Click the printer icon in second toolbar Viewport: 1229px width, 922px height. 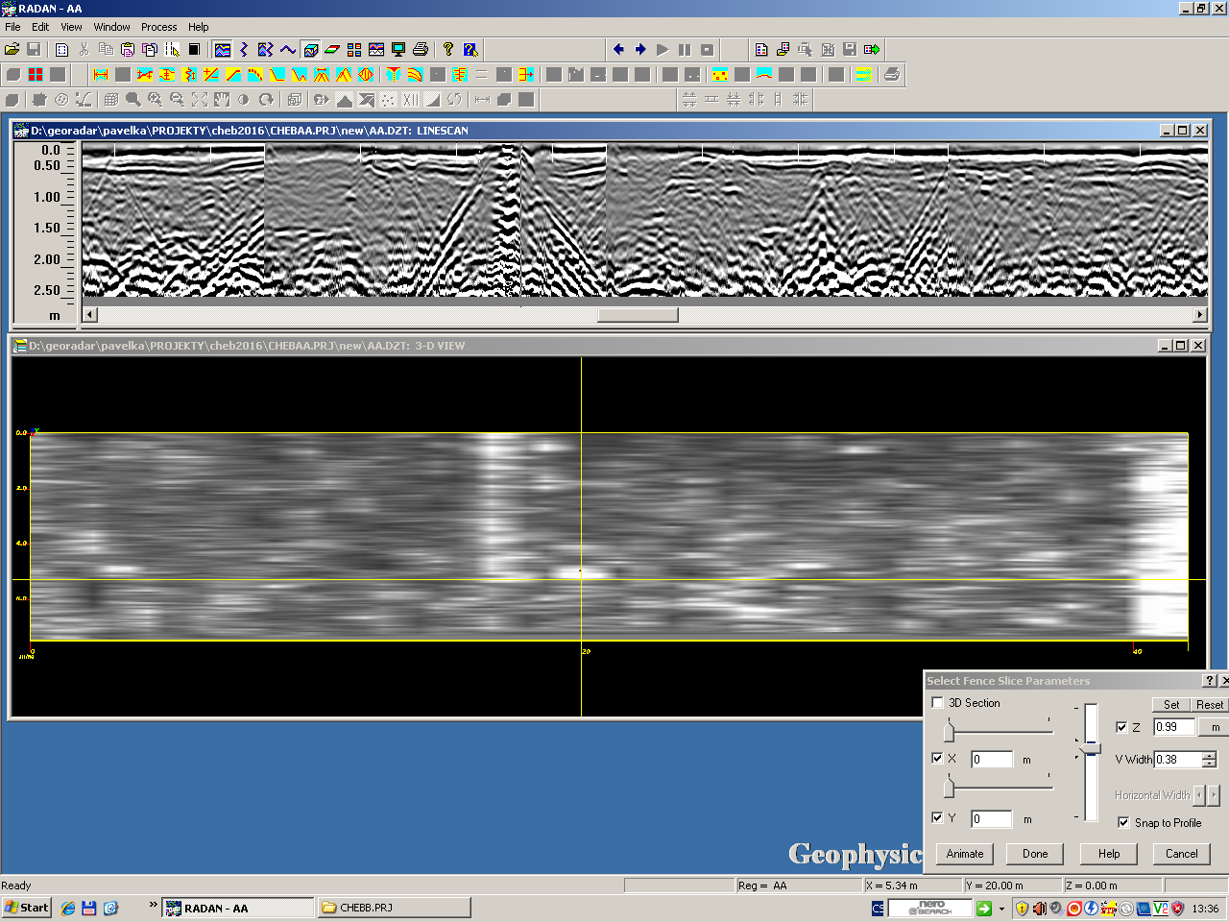pyautogui.click(x=892, y=75)
